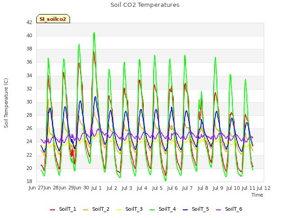291x218 pixels.
Task: Click the 42 y-axis tick label
Action: [x=29, y=22]
